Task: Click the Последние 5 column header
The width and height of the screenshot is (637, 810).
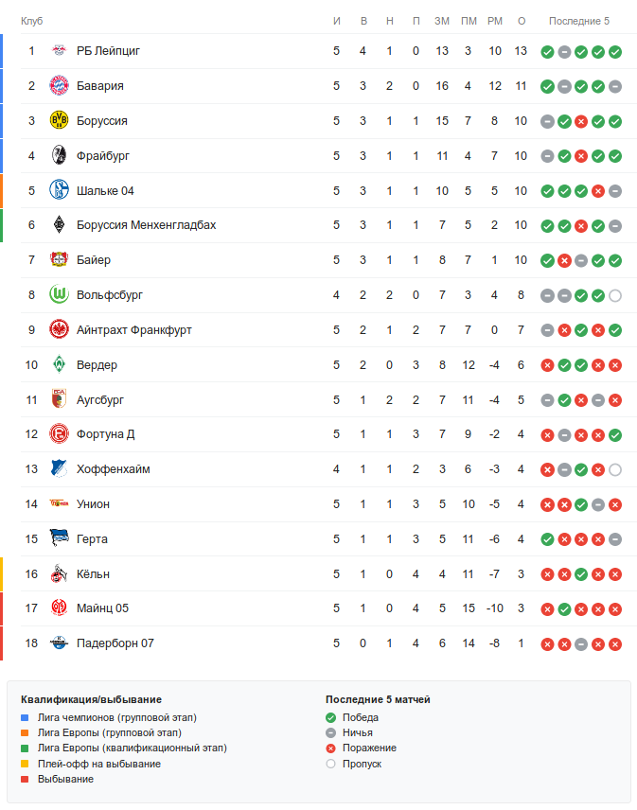Action: (x=579, y=21)
